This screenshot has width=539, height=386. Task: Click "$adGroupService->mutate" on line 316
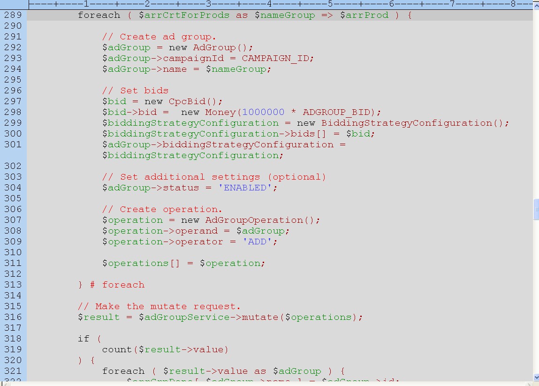pyautogui.click(x=208, y=317)
